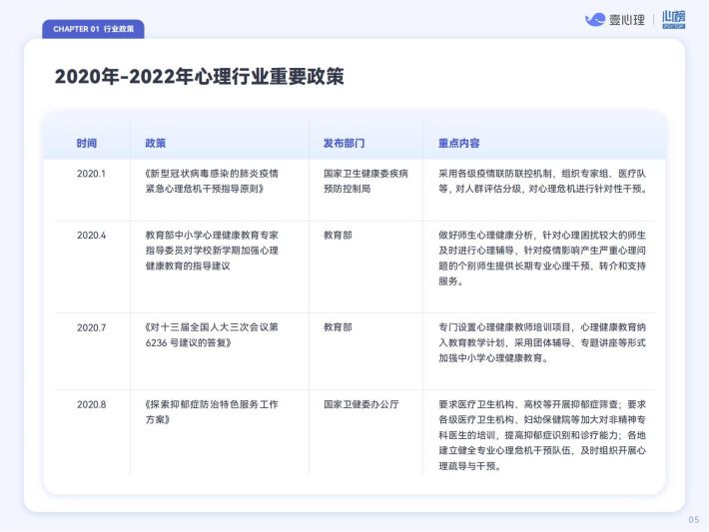
Task: Select the date cell 2020.4
Action: [91, 235]
